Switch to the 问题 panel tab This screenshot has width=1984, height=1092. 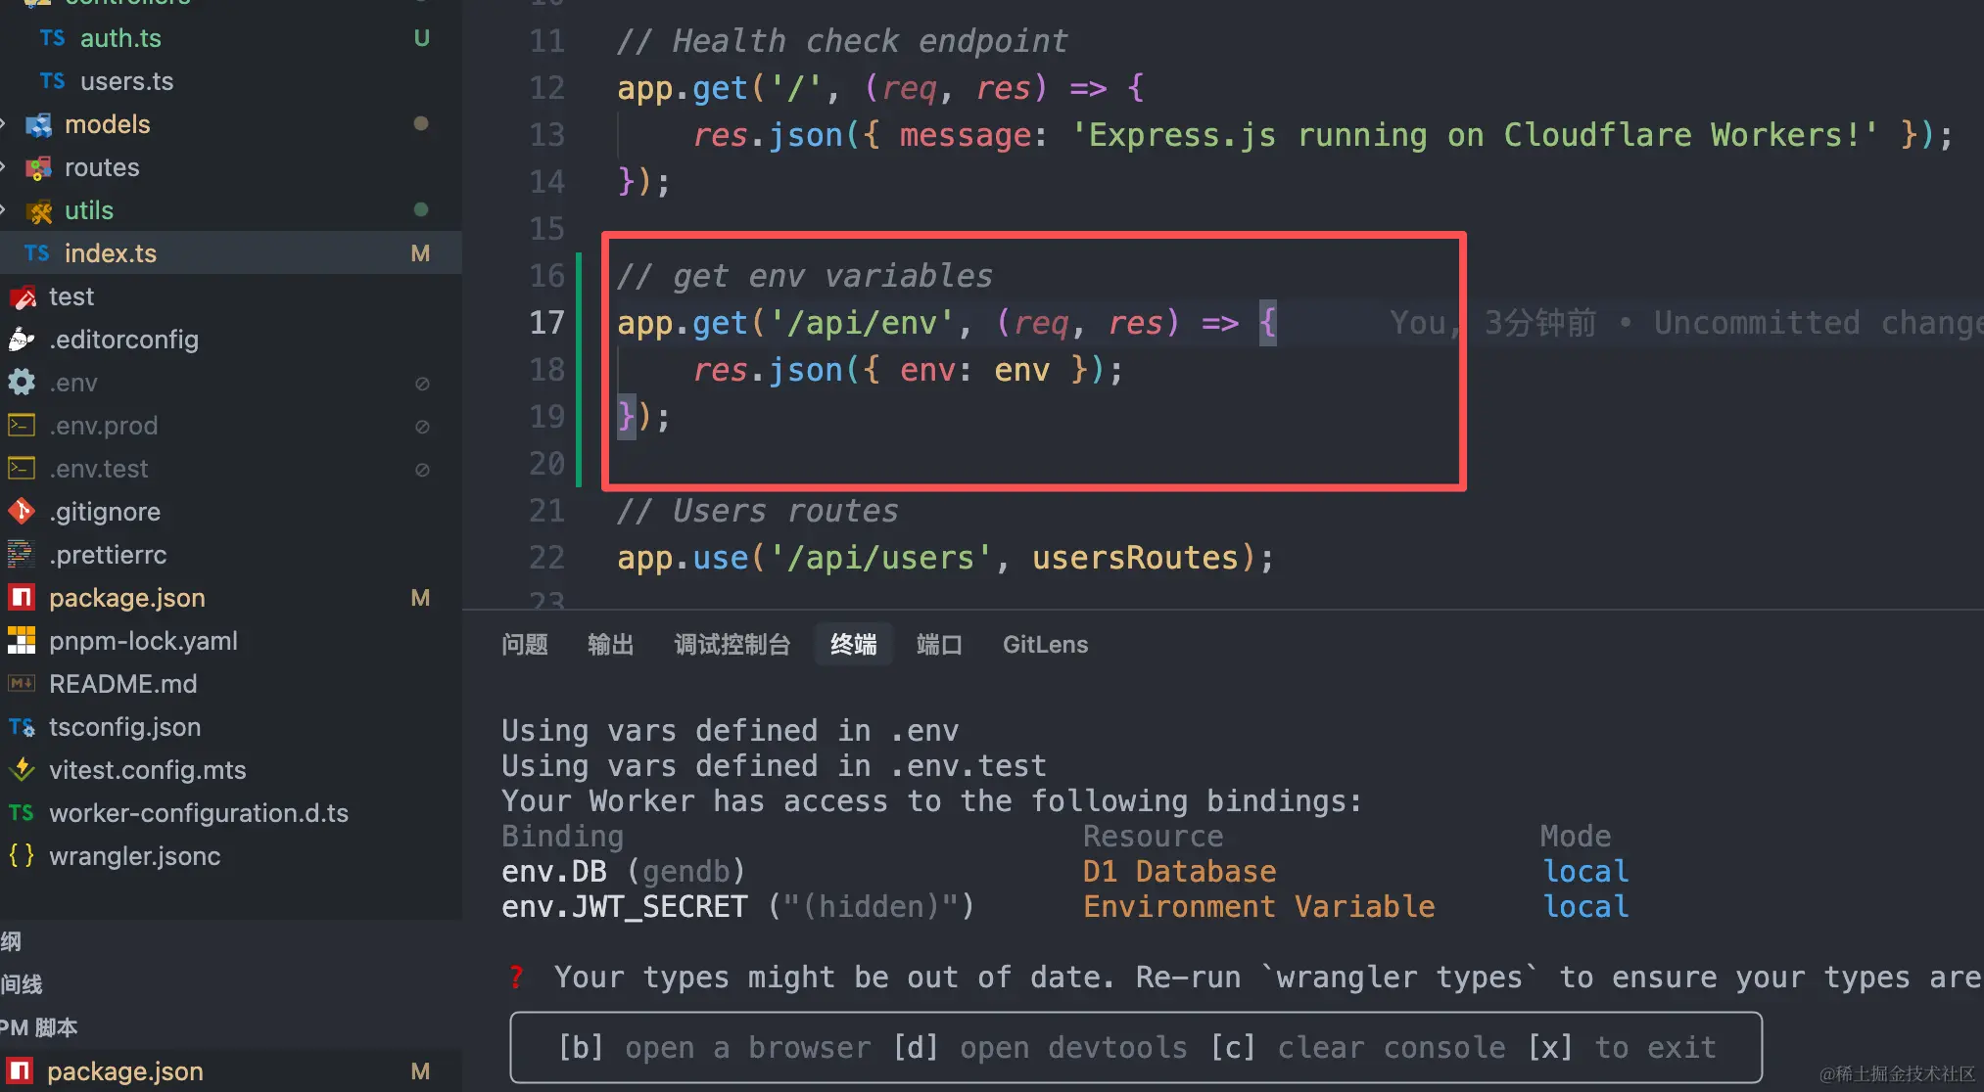[525, 645]
